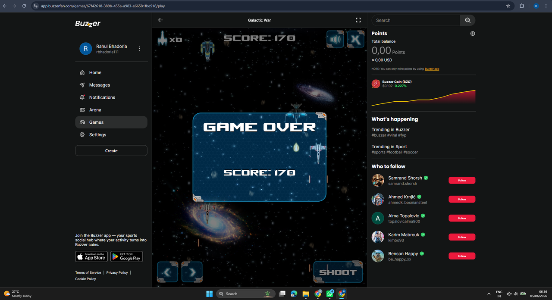
Task: Click Total balance 0,00 Points value
Action: coord(388,50)
